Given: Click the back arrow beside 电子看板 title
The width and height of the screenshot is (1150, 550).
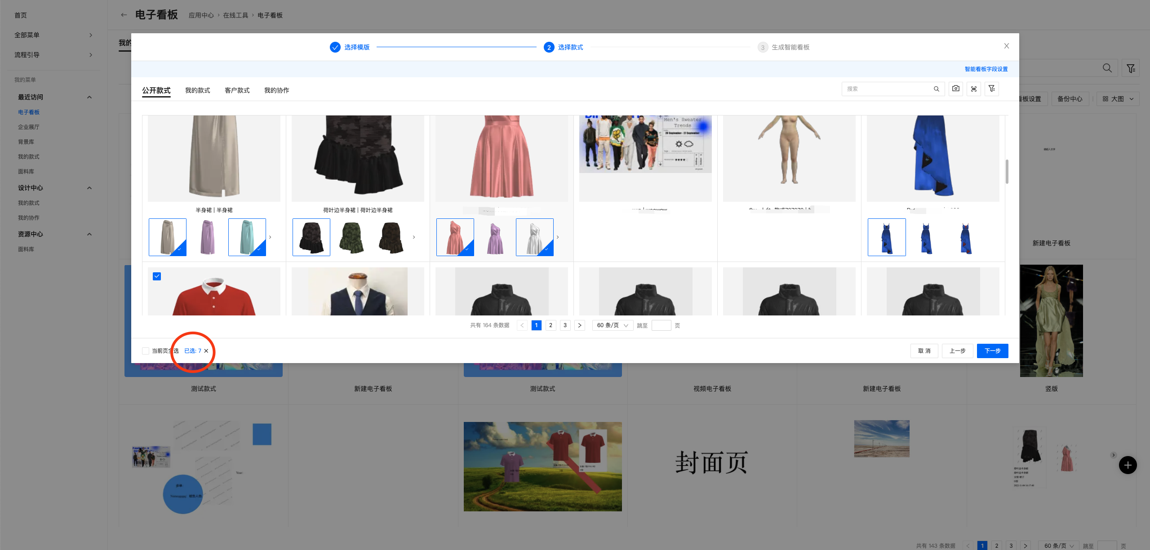Looking at the screenshot, I should pyautogui.click(x=124, y=15).
